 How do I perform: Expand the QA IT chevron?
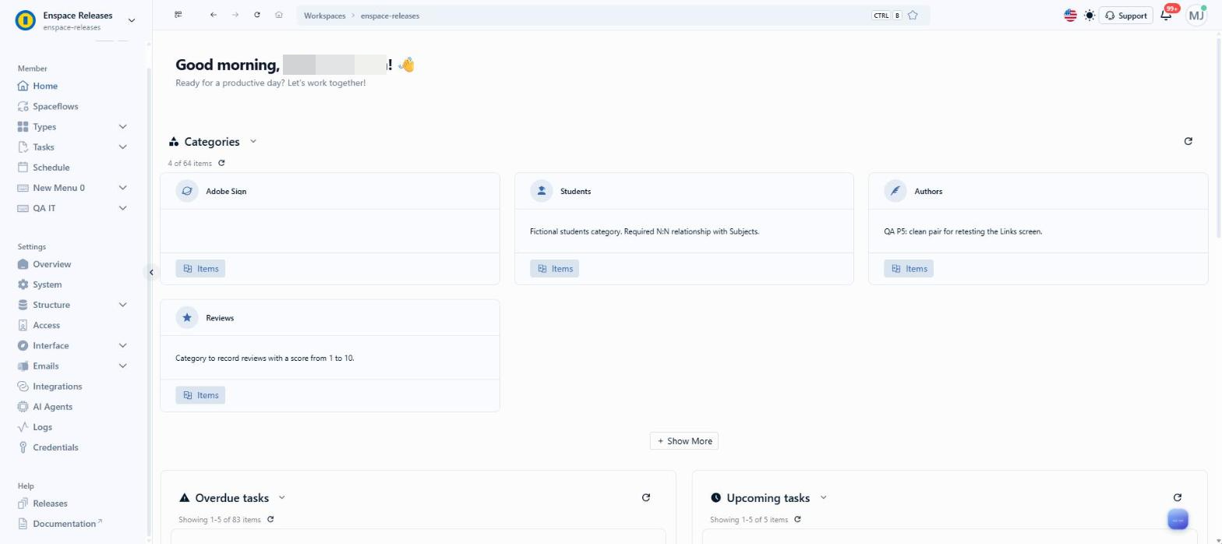point(122,208)
